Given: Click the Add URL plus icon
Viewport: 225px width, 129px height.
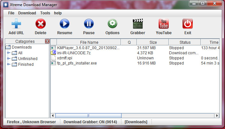Looking at the screenshot, I should tap(16, 24).
